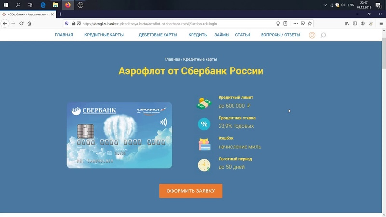Save page to Pocket icon
386x217 pixels.
303,23
